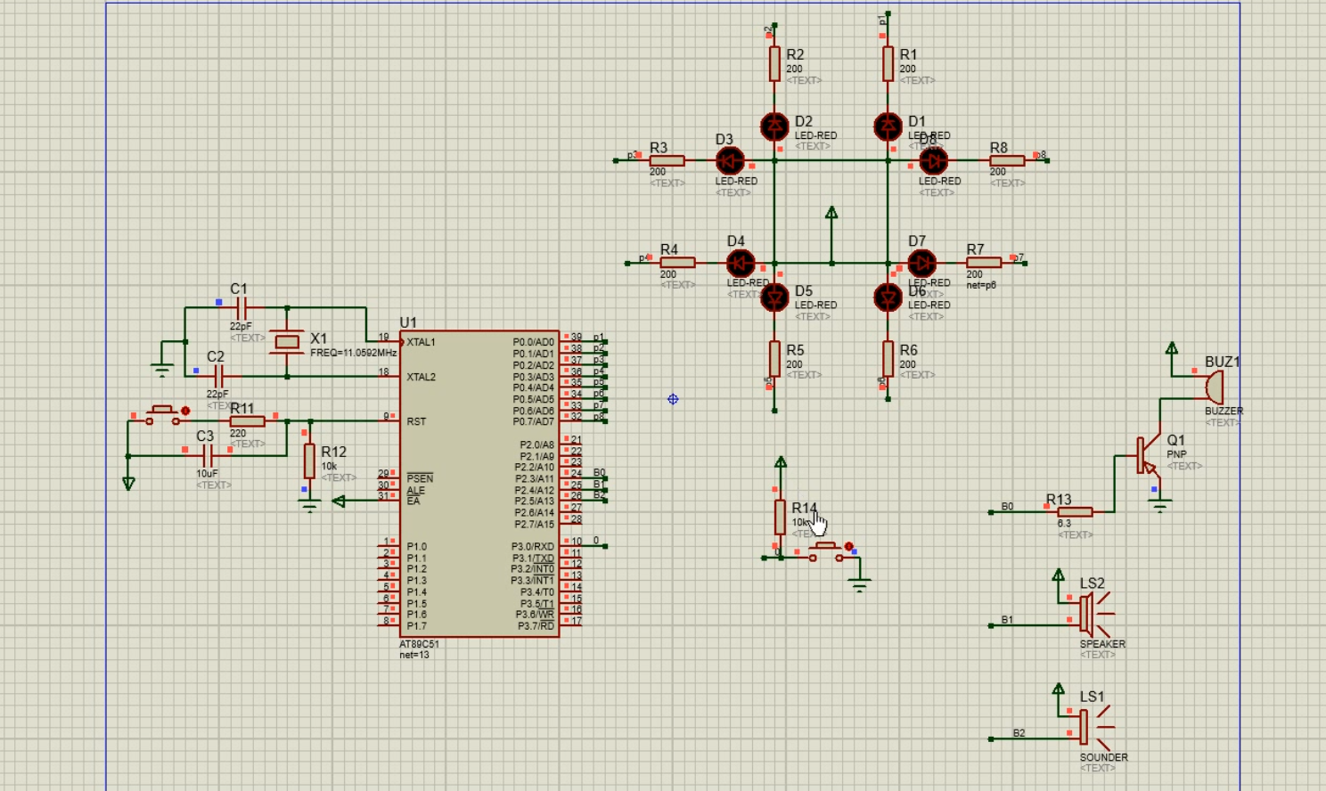Select PNP transistor Q1

coord(1148,454)
